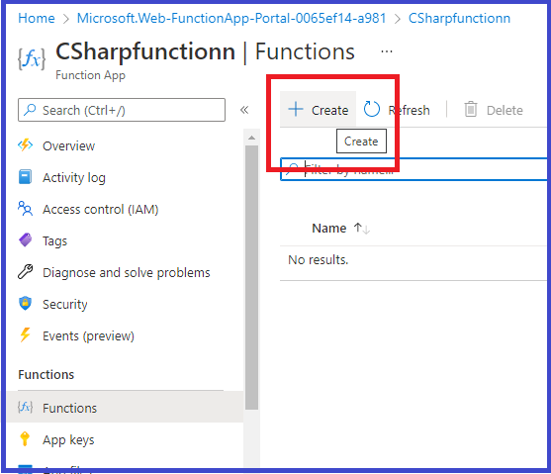Collapse the sidebar with double chevron
Viewport: 551px width, 474px height.
(244, 110)
